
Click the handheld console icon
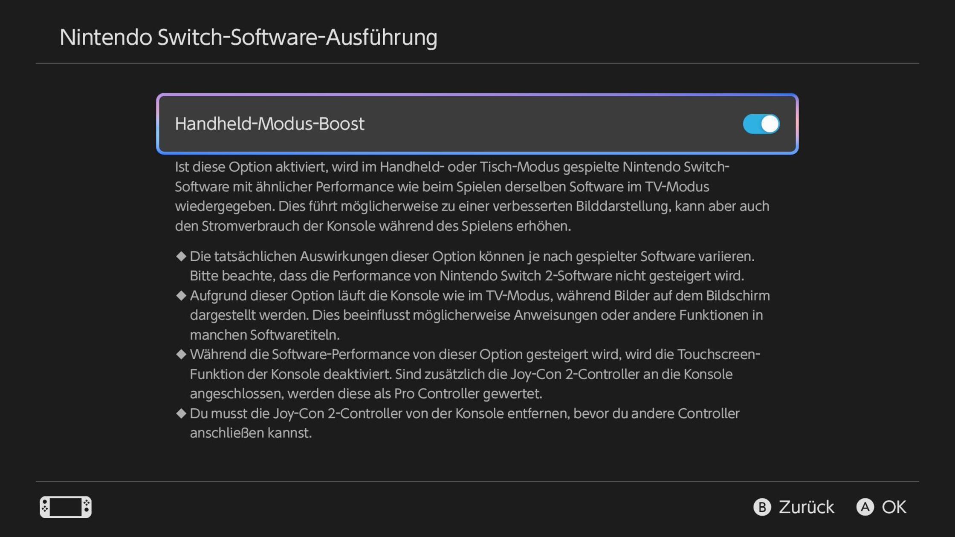tap(66, 507)
